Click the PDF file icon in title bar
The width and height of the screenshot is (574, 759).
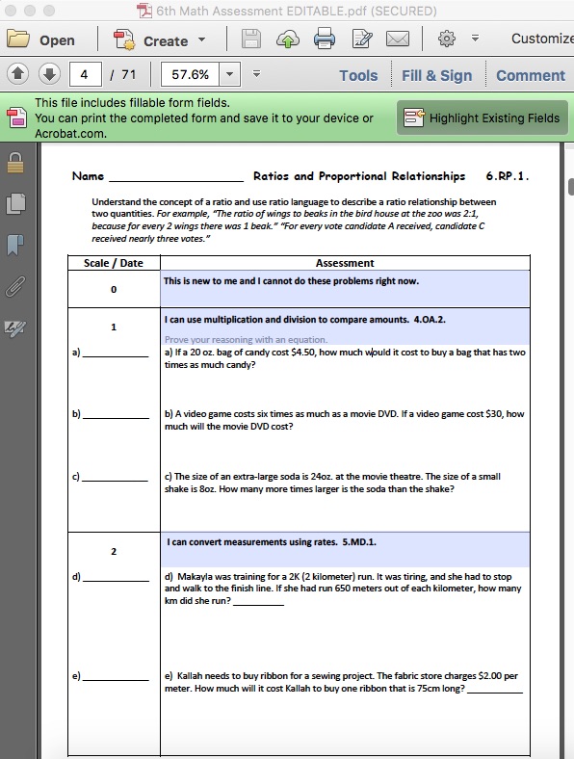coord(143,11)
